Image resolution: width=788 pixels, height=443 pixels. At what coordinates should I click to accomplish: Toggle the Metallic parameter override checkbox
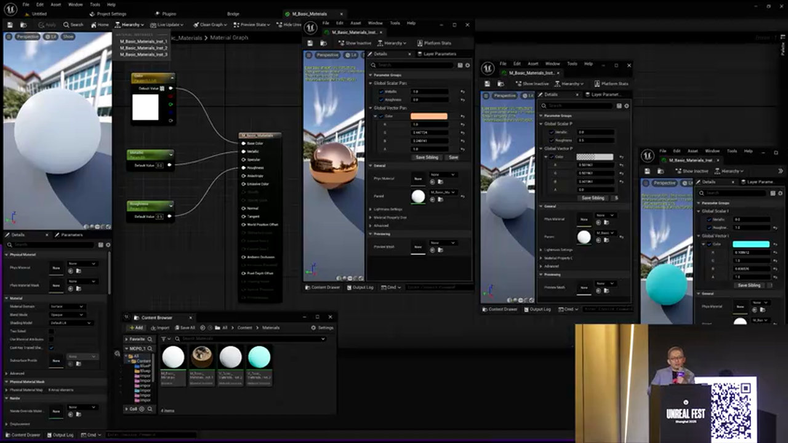[x=382, y=92]
